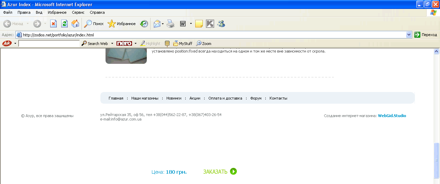Expand the Mail icon dropdown arrow
This screenshot has width=440, height=184.
coord(163,24)
